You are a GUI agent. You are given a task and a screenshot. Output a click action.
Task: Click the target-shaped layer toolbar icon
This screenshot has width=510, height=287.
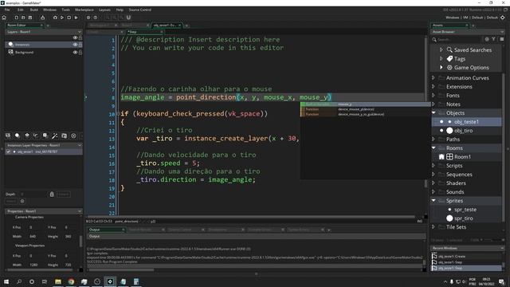click(x=73, y=136)
